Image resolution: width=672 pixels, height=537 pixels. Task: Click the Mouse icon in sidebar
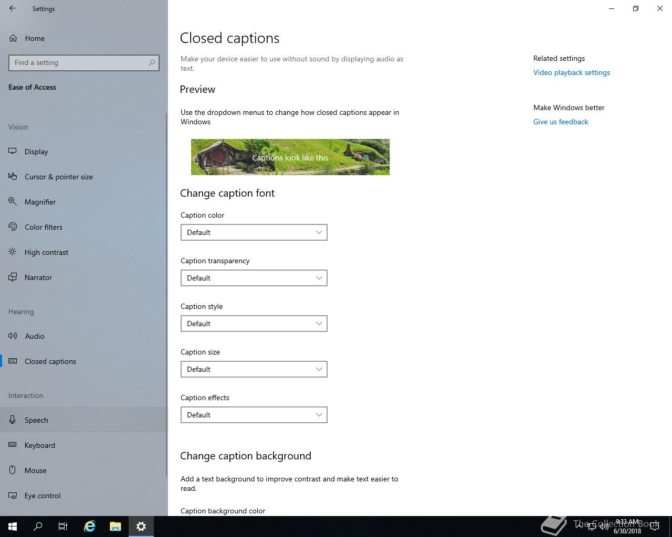point(13,470)
